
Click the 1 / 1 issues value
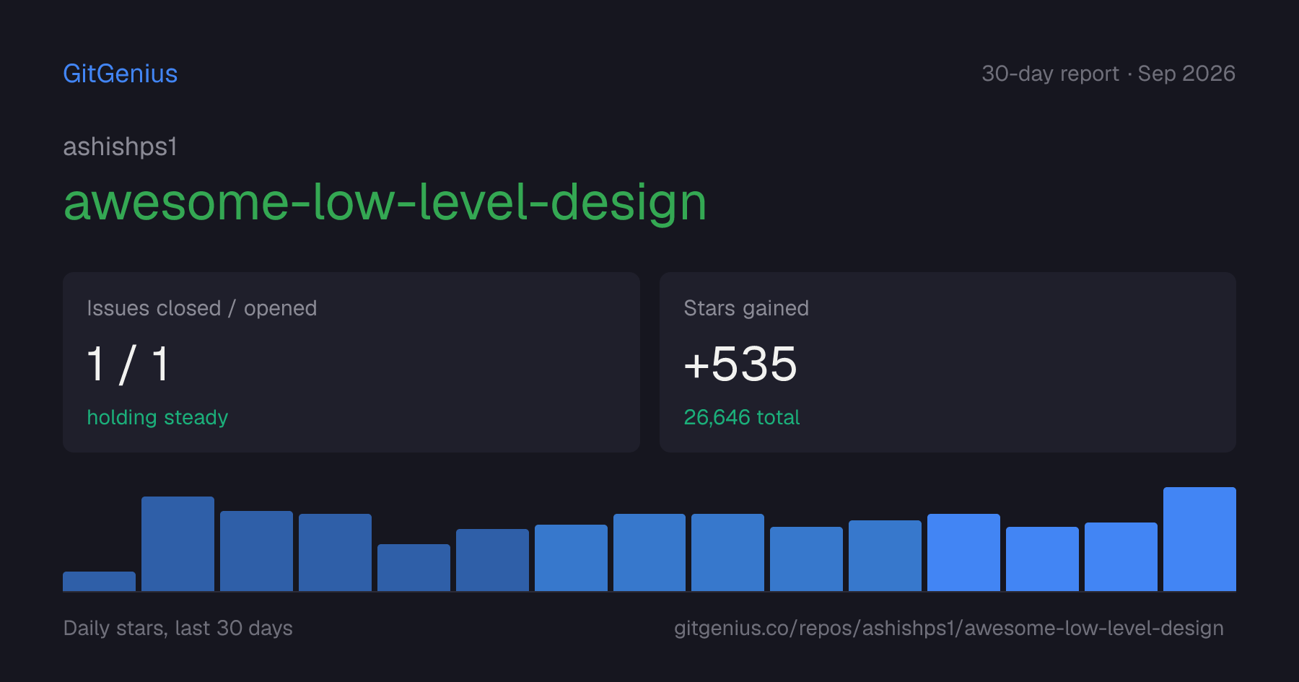coord(128,364)
